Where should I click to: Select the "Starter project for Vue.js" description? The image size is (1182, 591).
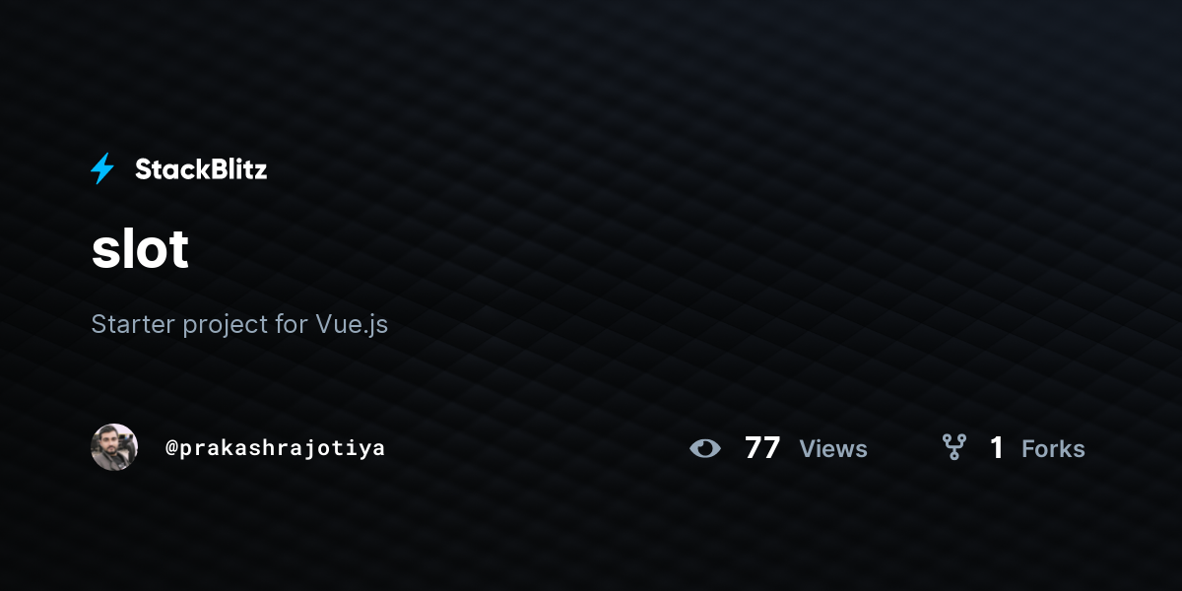click(x=239, y=324)
